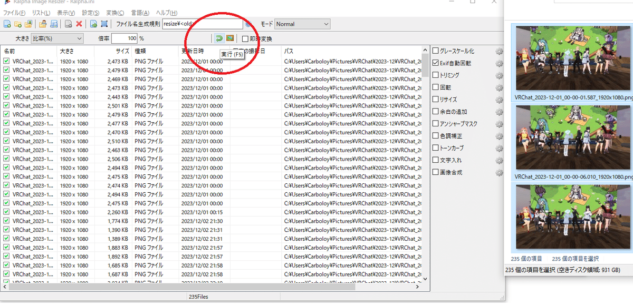Click the round icon beside filename rule field

(x=248, y=24)
